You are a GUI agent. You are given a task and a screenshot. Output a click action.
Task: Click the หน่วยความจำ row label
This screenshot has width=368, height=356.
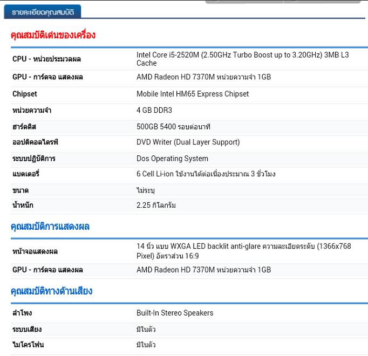tap(32, 110)
